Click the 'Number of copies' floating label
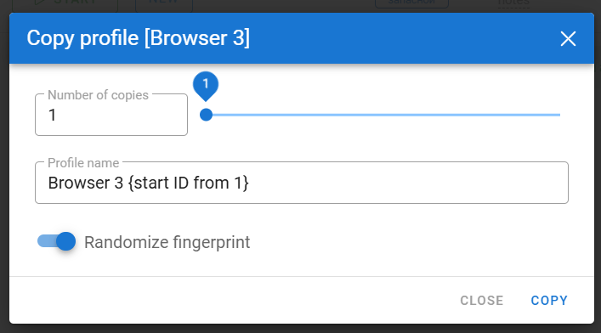Screen dimensions: 601x333 [x=98, y=95]
